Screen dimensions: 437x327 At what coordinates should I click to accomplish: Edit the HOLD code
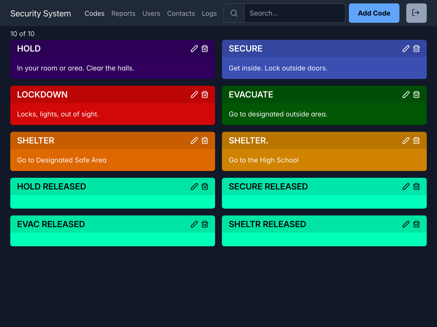194,49
